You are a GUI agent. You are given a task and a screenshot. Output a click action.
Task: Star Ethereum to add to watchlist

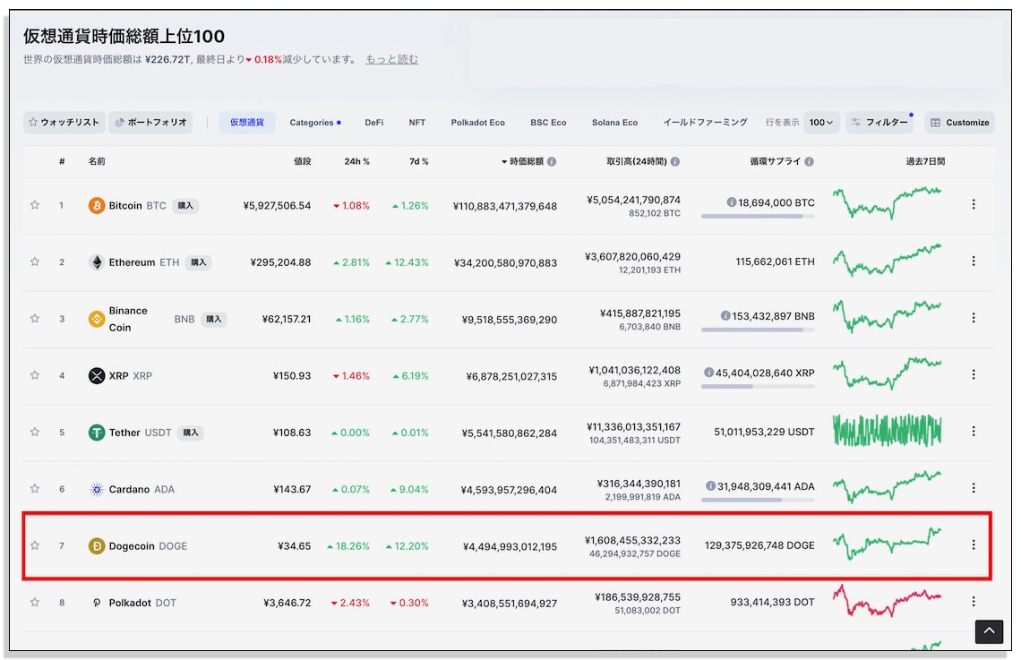click(35, 261)
